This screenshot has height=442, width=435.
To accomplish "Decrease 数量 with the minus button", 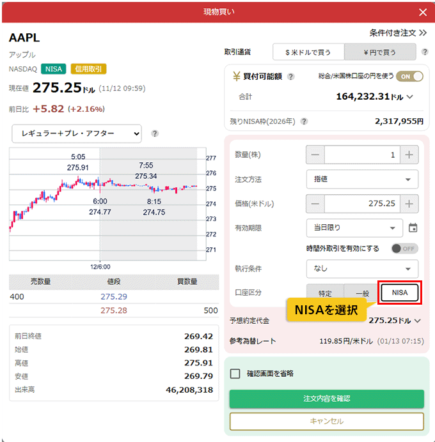I will coord(315,155).
